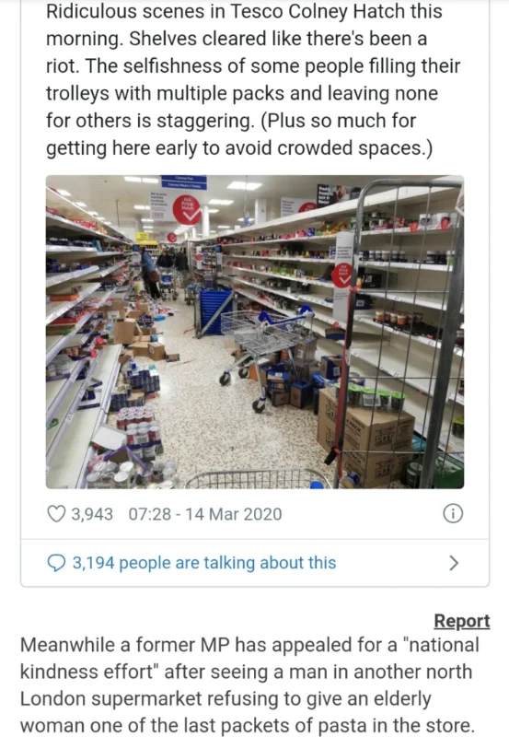Click the 3,943 likes count
Viewport: 509px width, 737px height.
pyautogui.click(x=92, y=514)
